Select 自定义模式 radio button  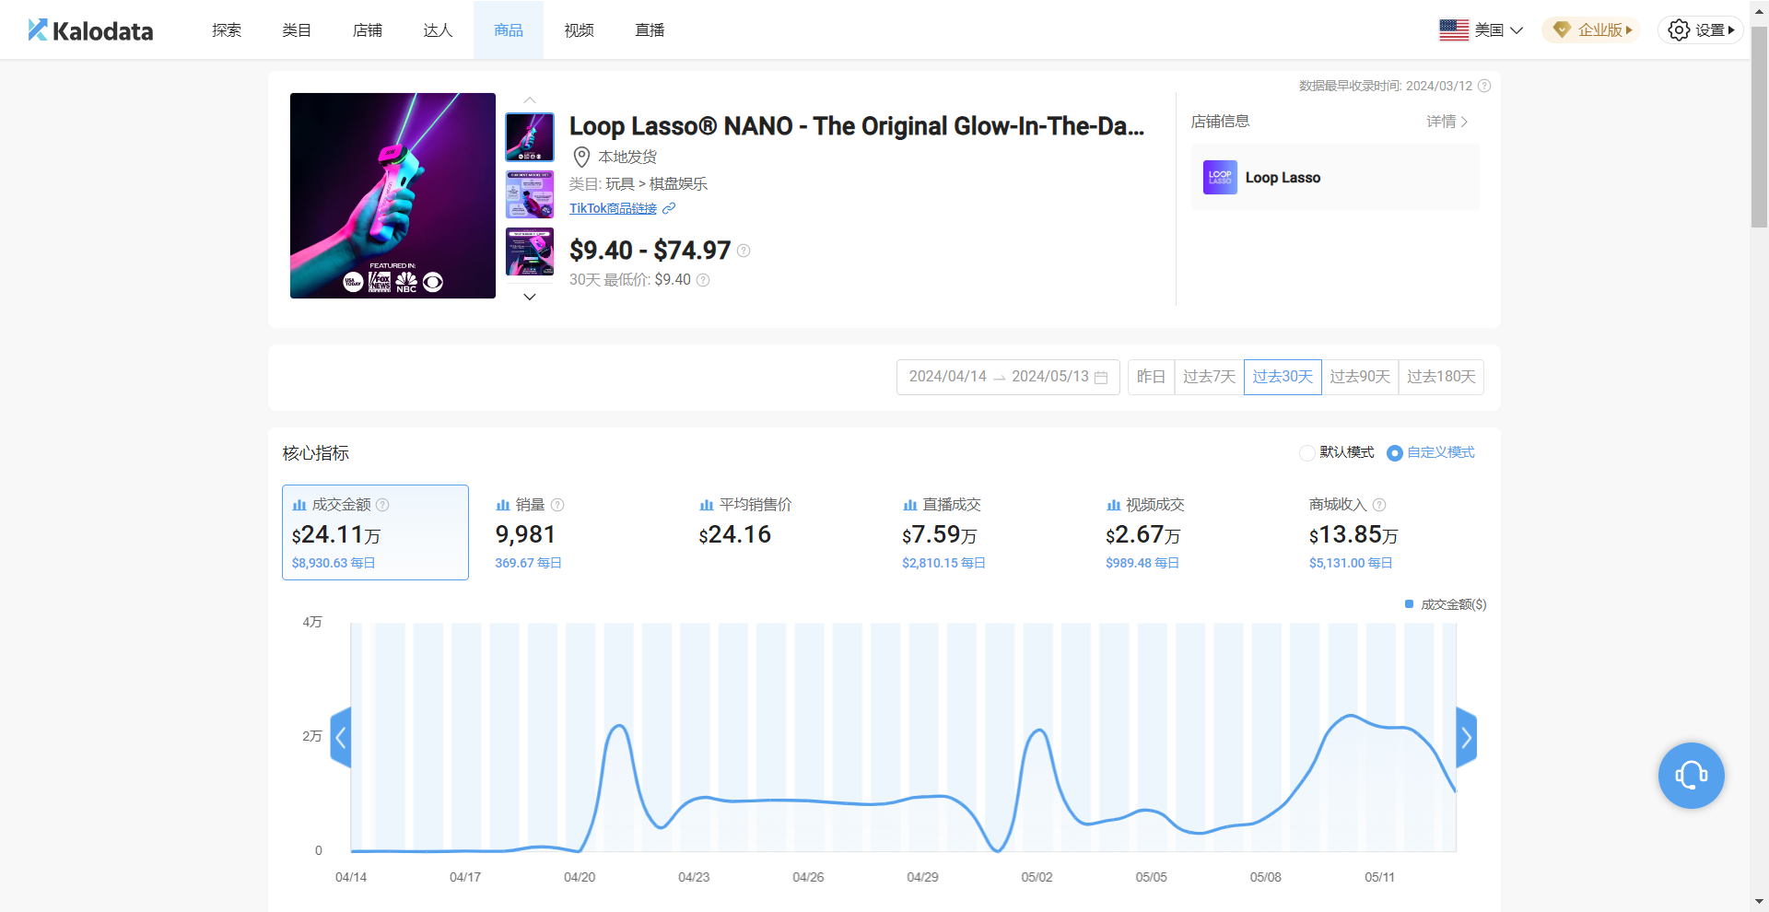[1395, 453]
